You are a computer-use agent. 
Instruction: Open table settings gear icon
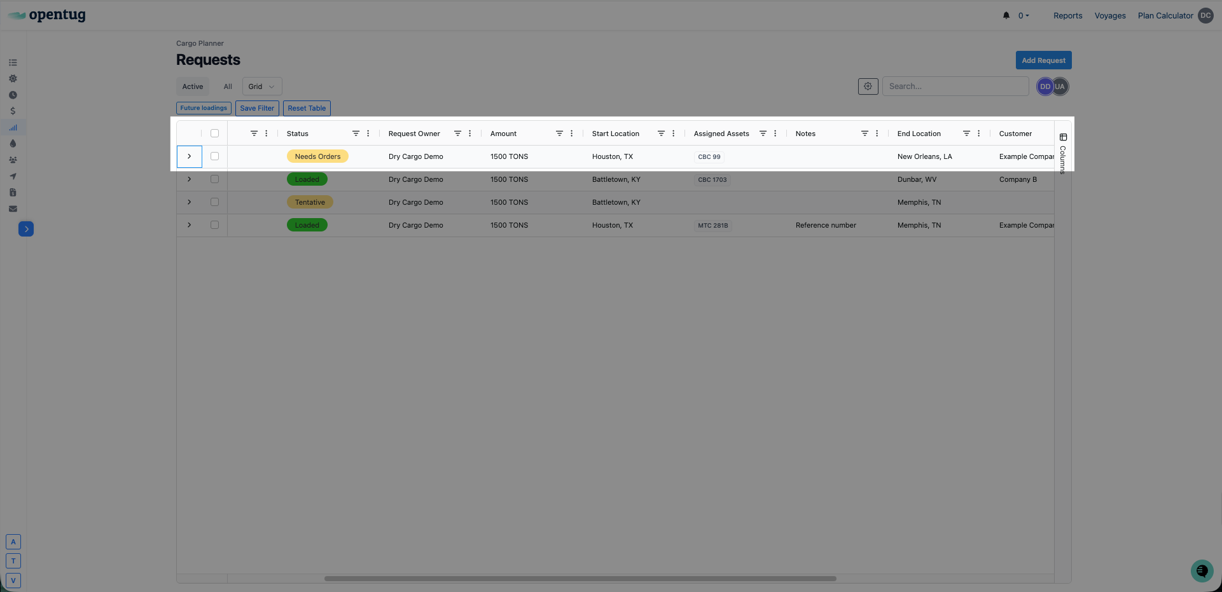[x=868, y=86]
